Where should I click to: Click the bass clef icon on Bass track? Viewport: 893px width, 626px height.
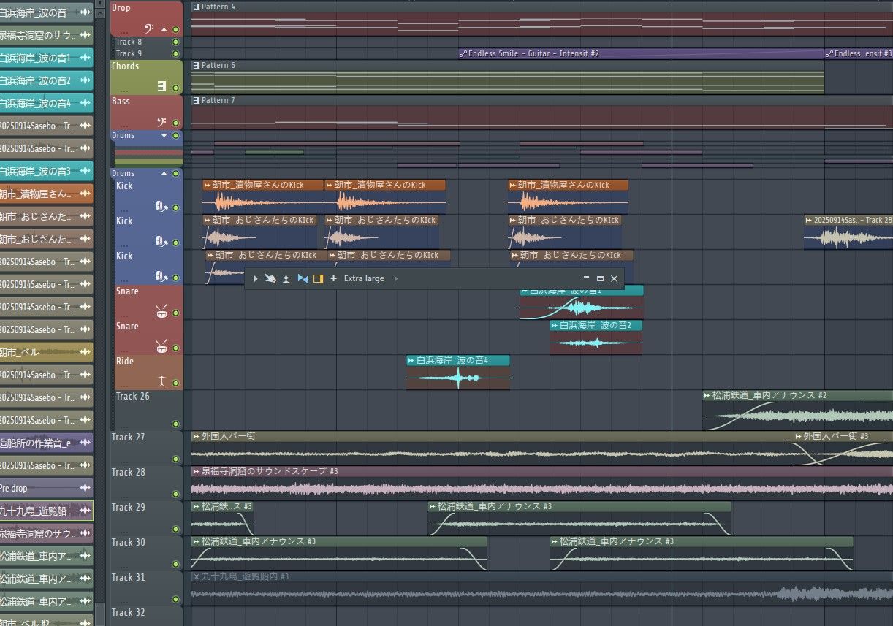[x=162, y=122]
